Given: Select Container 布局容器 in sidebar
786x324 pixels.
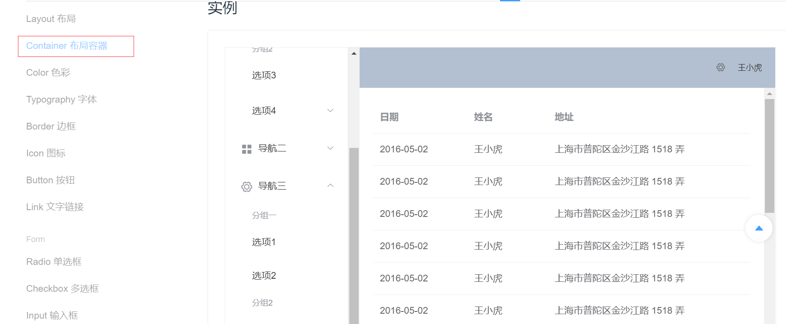Looking at the screenshot, I should click(67, 46).
